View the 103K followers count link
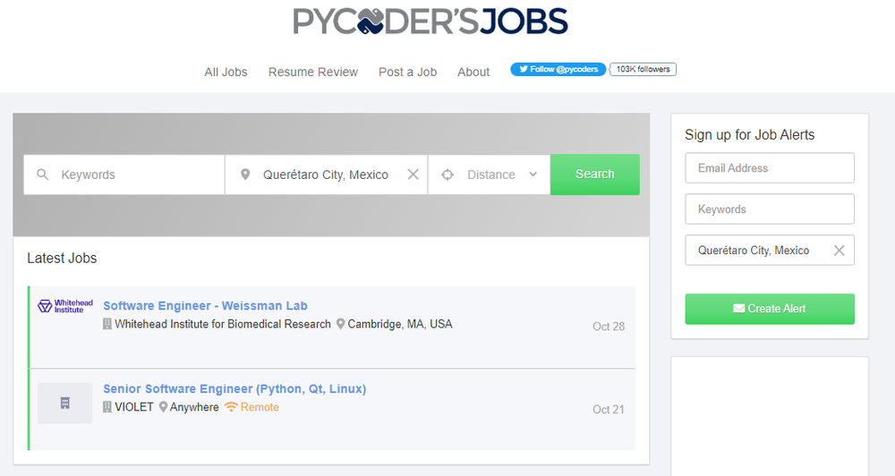Viewport: 895px width, 476px height. click(643, 69)
